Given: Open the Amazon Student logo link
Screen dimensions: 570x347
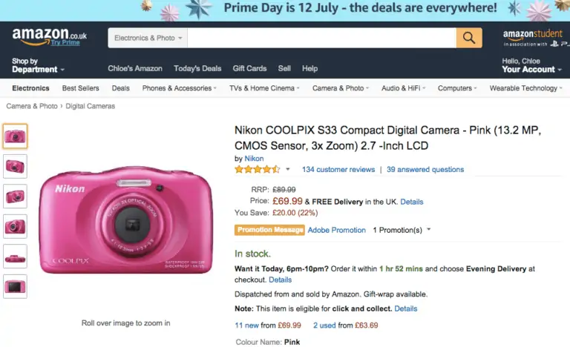Looking at the screenshot, I should click(534, 38).
